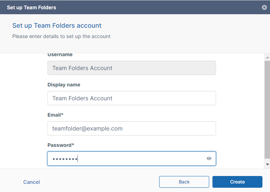Screen dimensions: 270x192
Task: Close the Set up Team Folders dialog
Action: pos(264,7)
